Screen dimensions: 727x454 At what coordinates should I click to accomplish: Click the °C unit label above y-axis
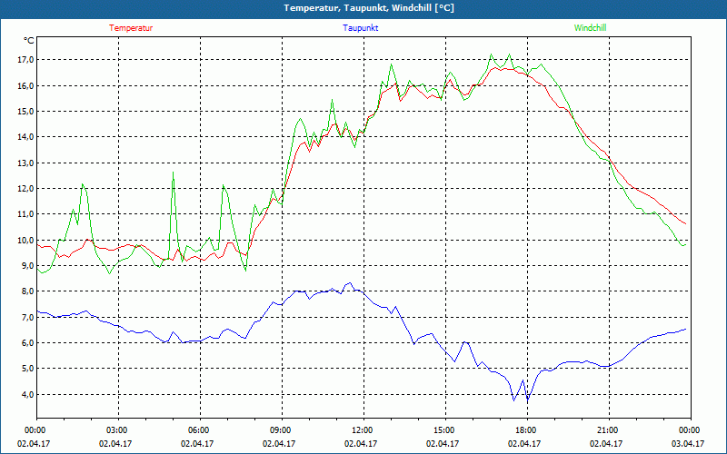point(29,41)
